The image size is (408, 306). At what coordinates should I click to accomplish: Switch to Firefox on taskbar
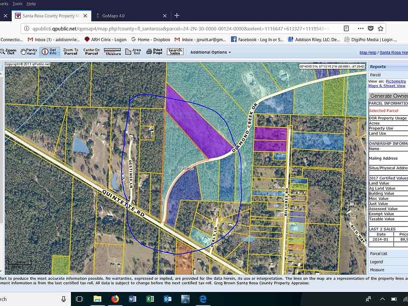[115, 299]
